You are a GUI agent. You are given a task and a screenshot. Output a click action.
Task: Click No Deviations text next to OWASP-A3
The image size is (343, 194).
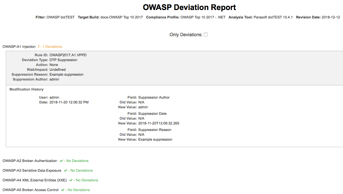81,170
